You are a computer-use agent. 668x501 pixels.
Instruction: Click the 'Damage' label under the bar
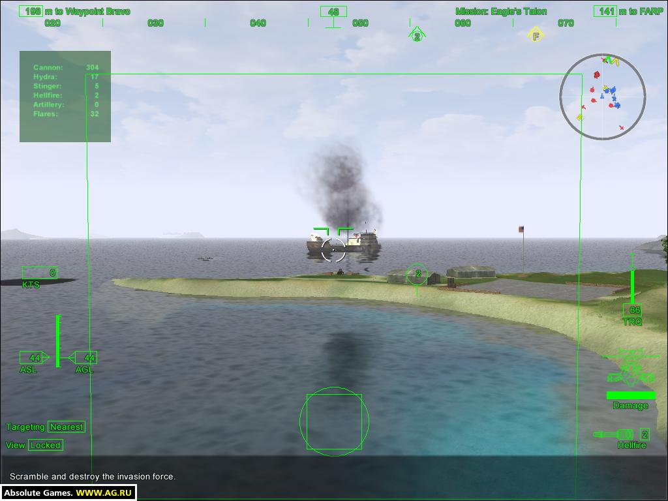(x=631, y=406)
